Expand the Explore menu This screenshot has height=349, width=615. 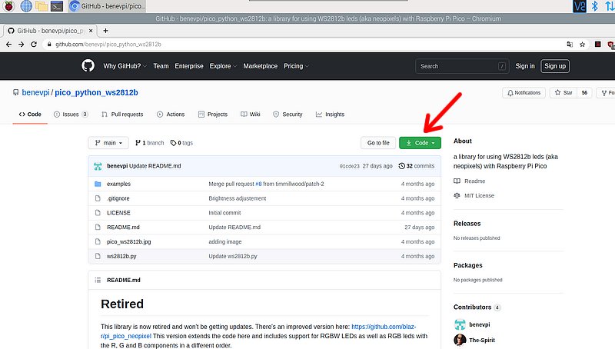tap(223, 66)
